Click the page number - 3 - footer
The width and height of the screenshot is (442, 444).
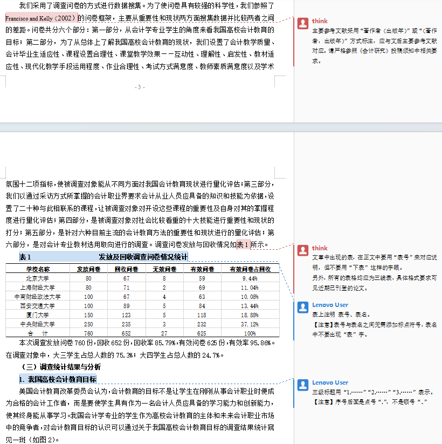[140, 87]
